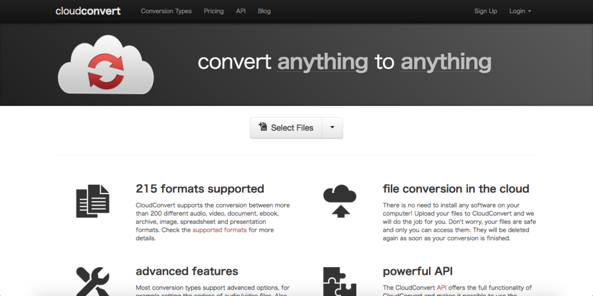Click the '215 formats supported' heading

click(200, 188)
